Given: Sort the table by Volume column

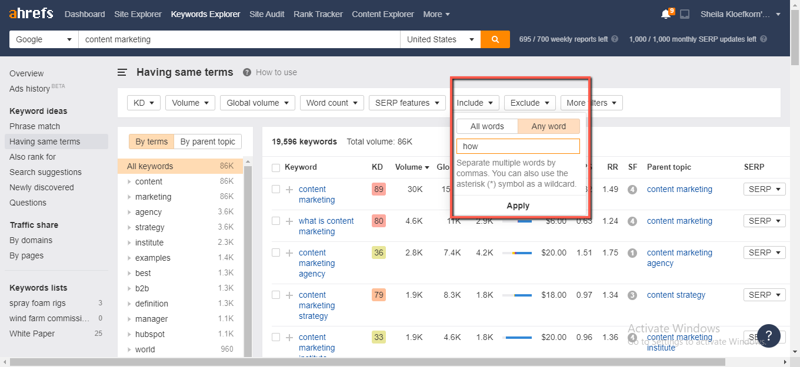Looking at the screenshot, I should (412, 167).
